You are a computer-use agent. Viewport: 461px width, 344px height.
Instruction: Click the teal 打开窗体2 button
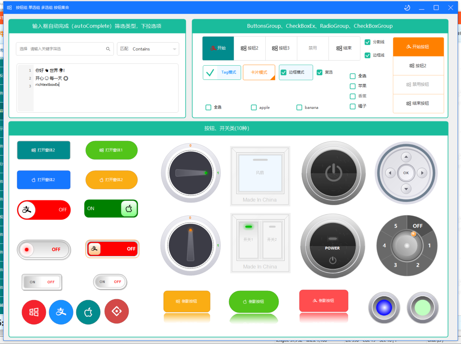point(44,150)
